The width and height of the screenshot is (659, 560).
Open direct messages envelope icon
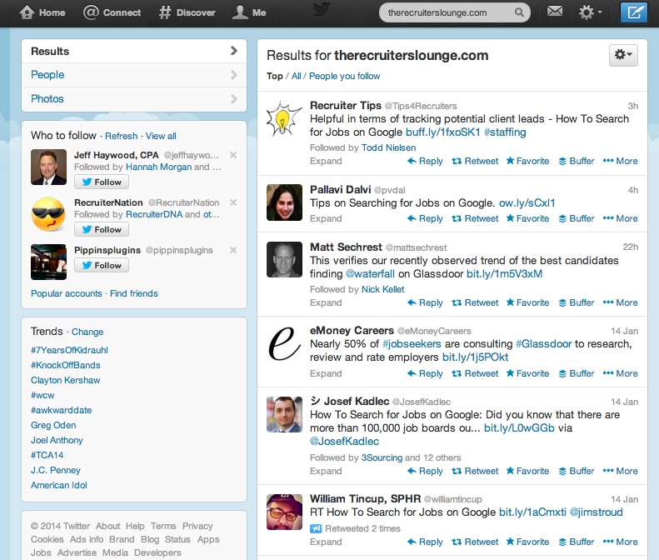click(555, 12)
